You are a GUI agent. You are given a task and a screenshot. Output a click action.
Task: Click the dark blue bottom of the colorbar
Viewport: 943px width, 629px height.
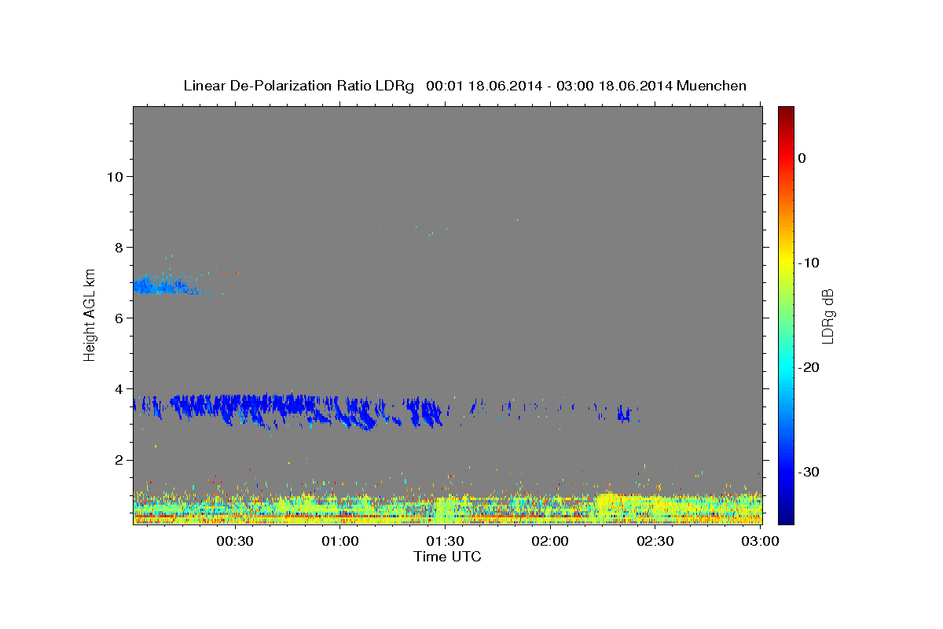pyautogui.click(x=786, y=517)
